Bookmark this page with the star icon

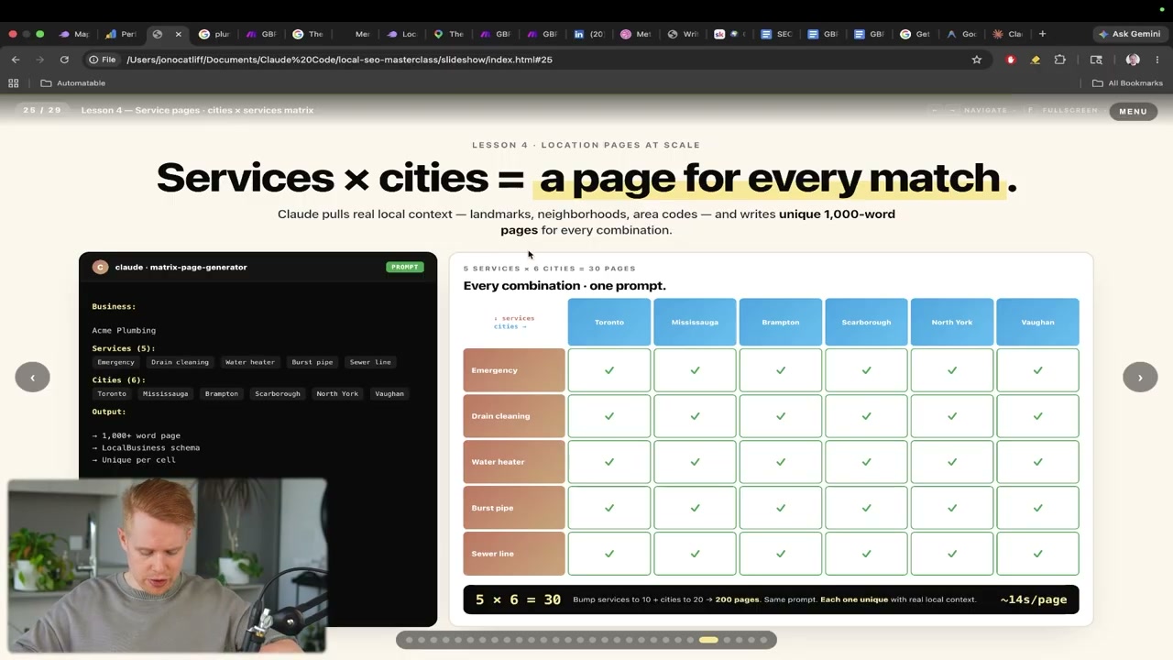(x=977, y=60)
